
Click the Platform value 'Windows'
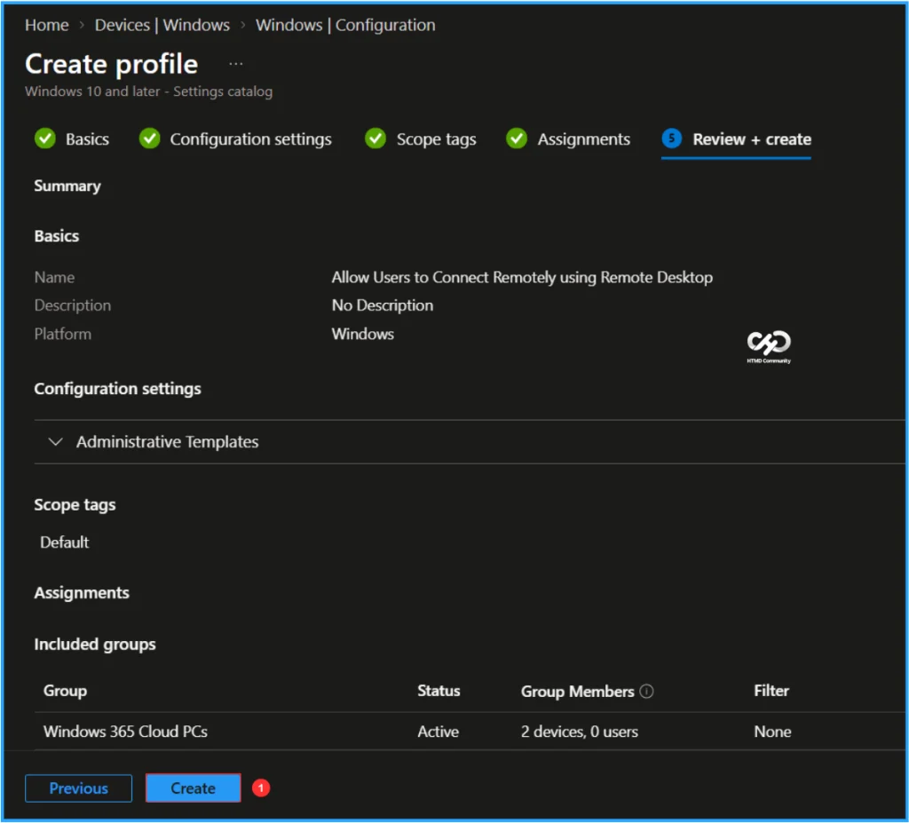click(x=363, y=334)
